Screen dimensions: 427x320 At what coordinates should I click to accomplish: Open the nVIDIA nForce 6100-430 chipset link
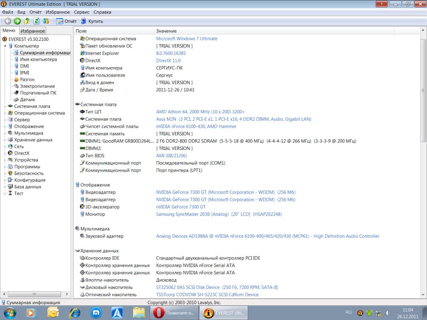tap(196, 127)
